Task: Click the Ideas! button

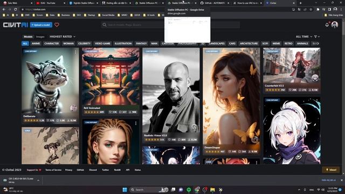Action: pyautogui.click(x=331, y=170)
